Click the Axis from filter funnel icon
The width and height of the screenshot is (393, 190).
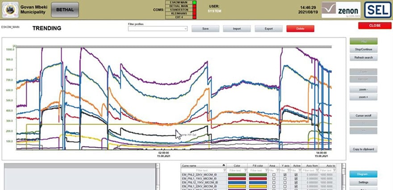317,170
